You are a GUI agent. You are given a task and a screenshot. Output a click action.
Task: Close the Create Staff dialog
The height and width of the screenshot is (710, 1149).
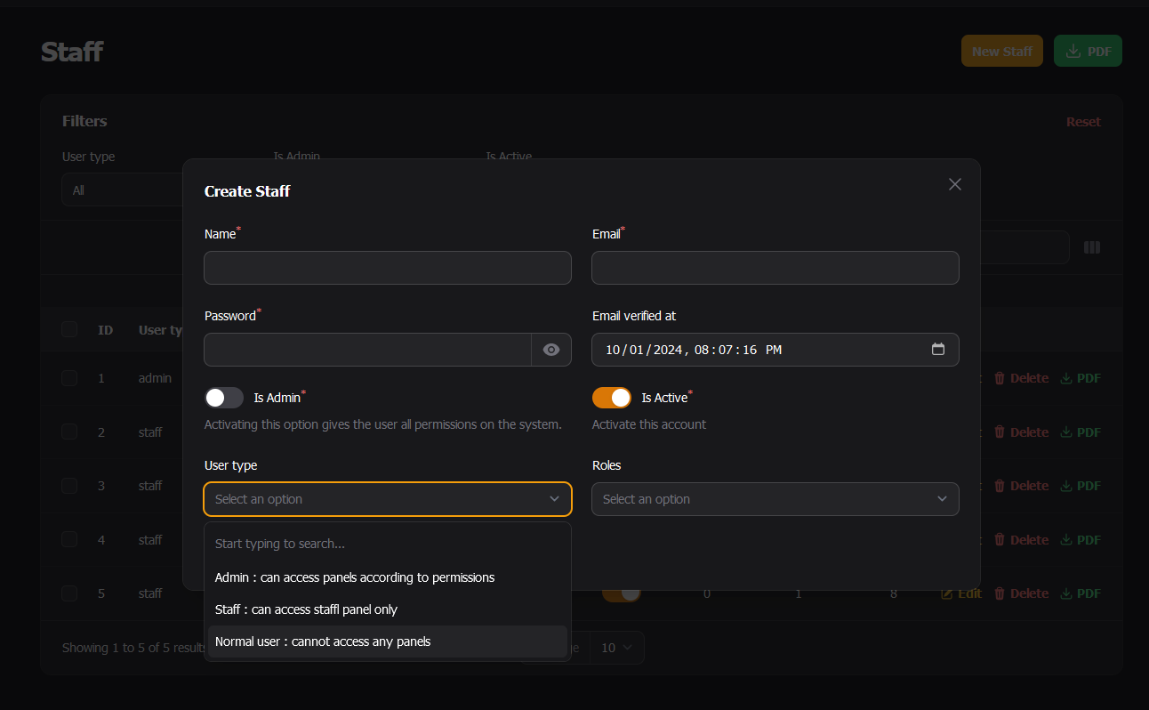(955, 184)
